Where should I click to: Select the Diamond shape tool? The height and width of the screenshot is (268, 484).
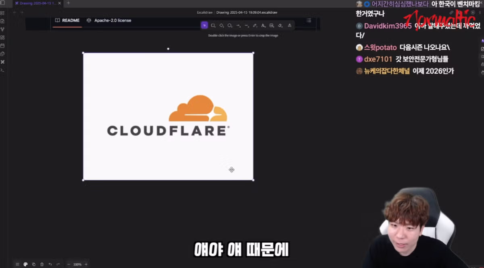(x=221, y=25)
